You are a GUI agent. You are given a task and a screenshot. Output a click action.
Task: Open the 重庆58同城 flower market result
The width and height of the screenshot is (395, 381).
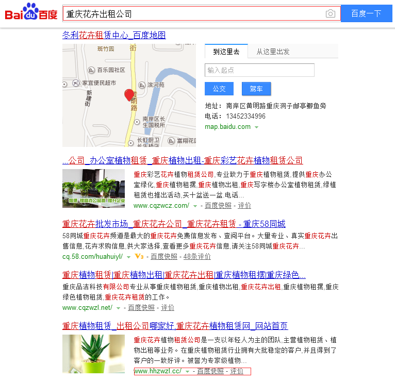tap(174, 224)
